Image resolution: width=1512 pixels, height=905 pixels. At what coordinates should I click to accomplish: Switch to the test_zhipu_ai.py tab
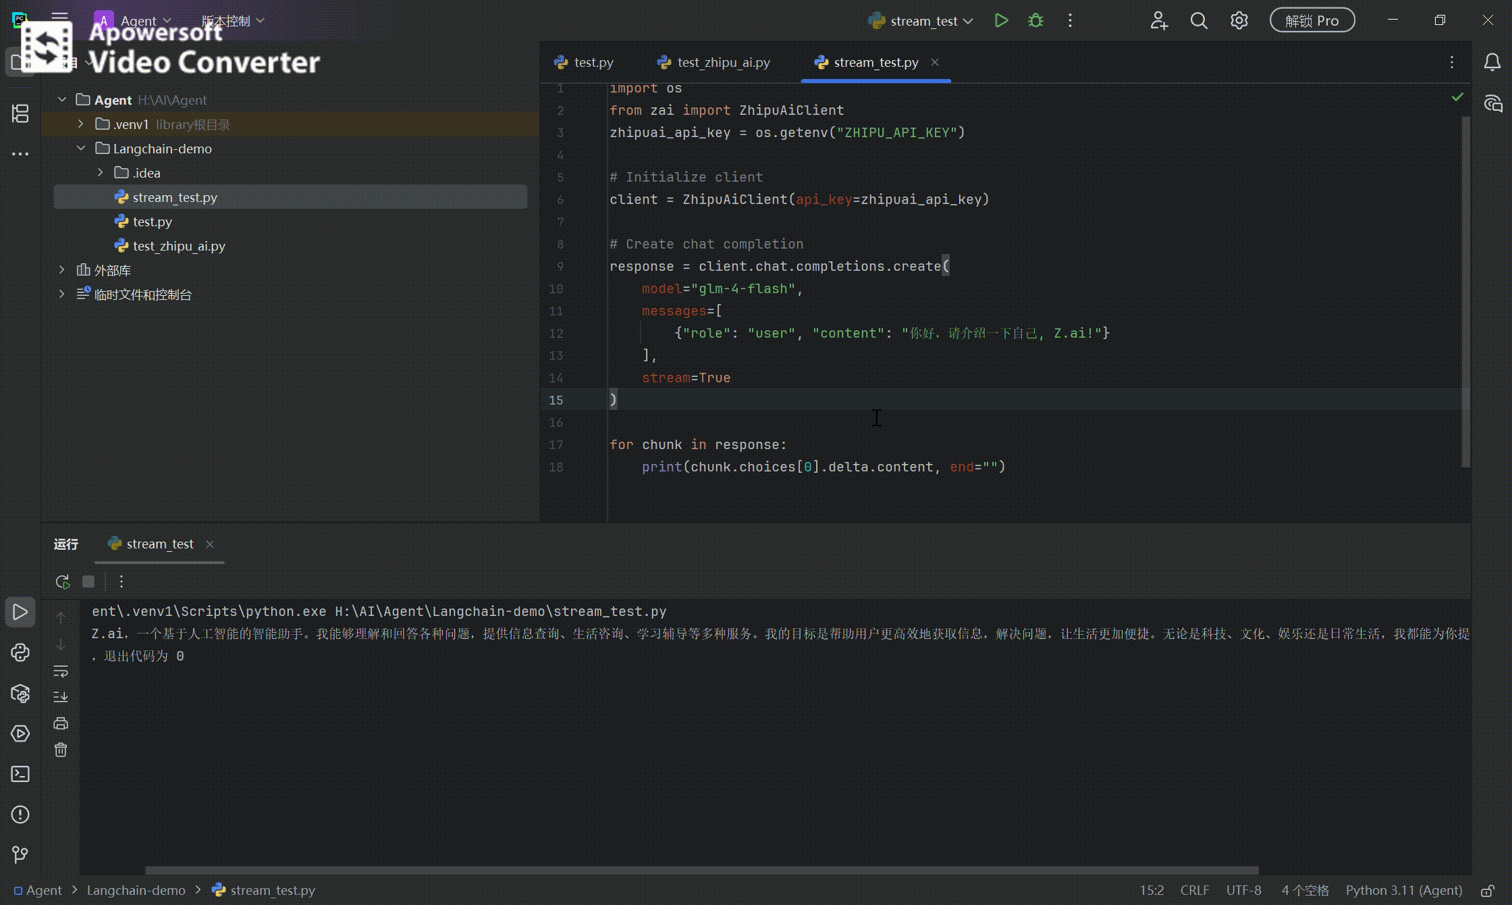[x=723, y=62]
